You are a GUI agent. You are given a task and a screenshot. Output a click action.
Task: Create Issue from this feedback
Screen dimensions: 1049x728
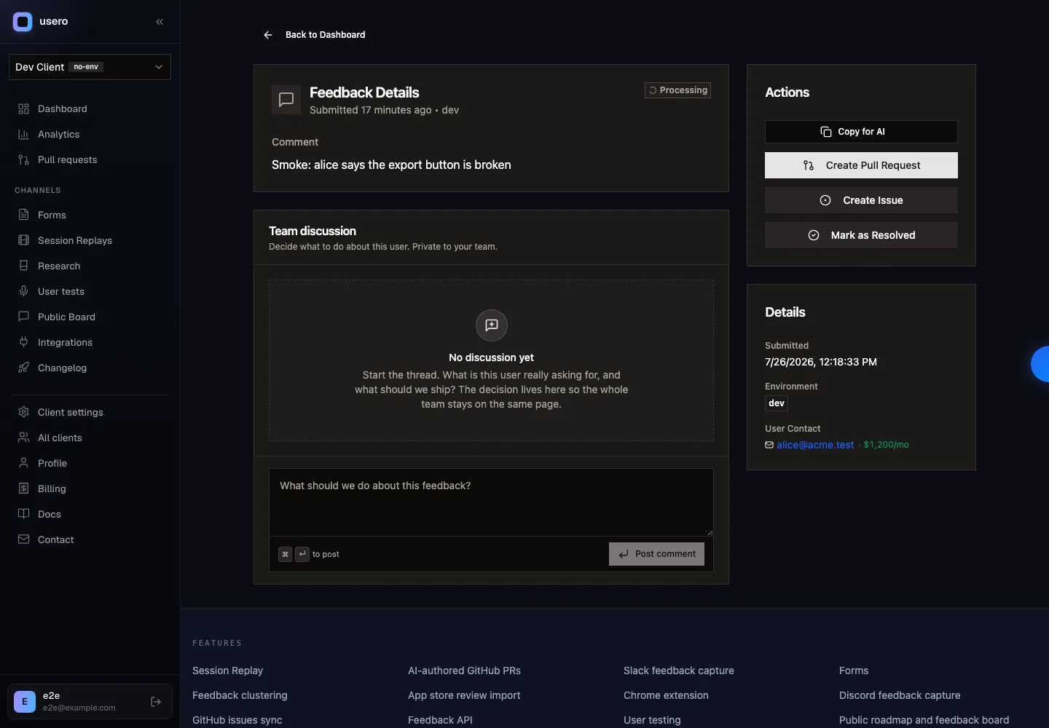click(861, 200)
